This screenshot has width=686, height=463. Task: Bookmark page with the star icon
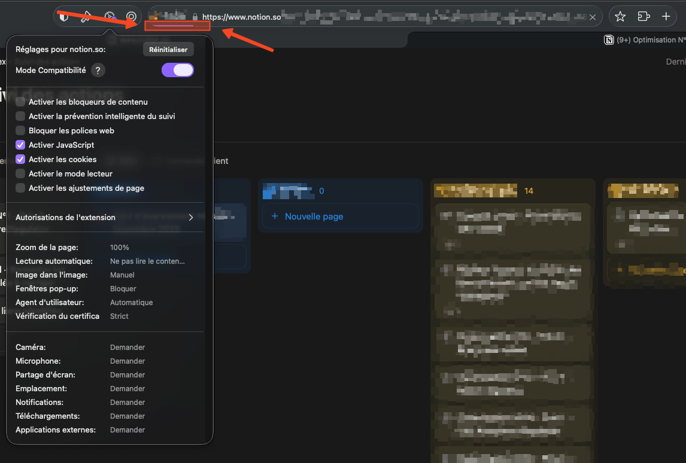click(620, 17)
